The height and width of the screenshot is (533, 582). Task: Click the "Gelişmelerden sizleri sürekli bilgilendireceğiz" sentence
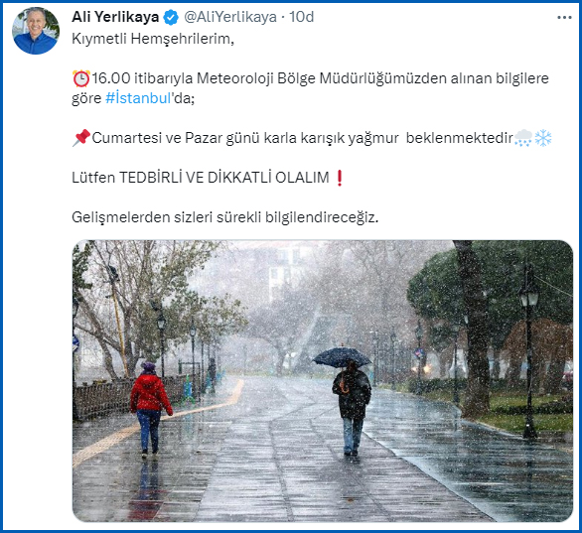tap(224, 217)
